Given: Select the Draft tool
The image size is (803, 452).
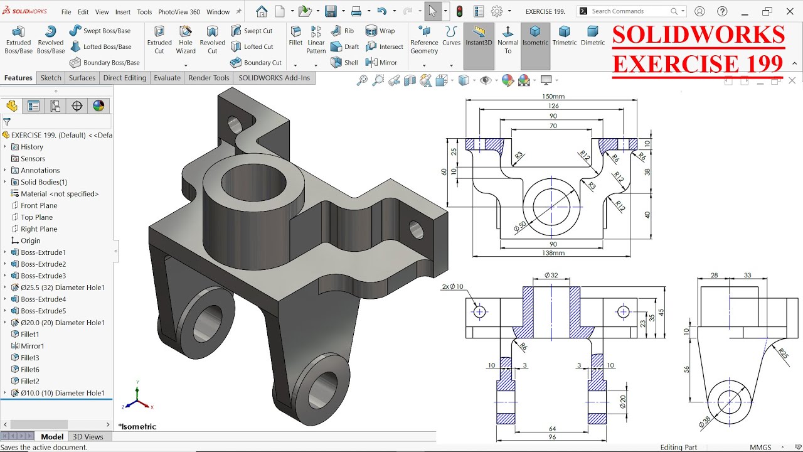Looking at the screenshot, I should pos(344,46).
